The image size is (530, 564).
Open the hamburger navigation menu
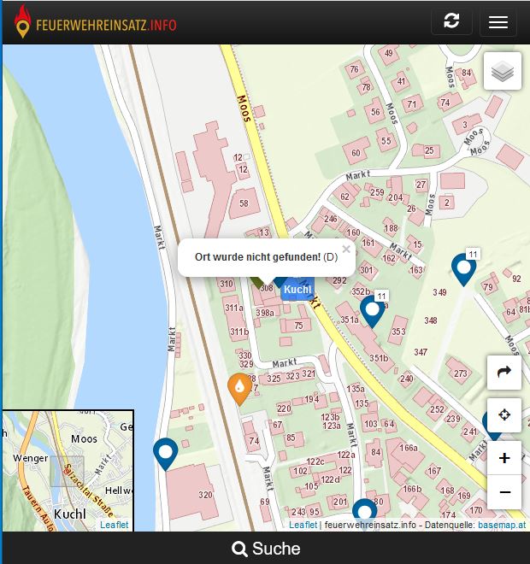tap(498, 22)
